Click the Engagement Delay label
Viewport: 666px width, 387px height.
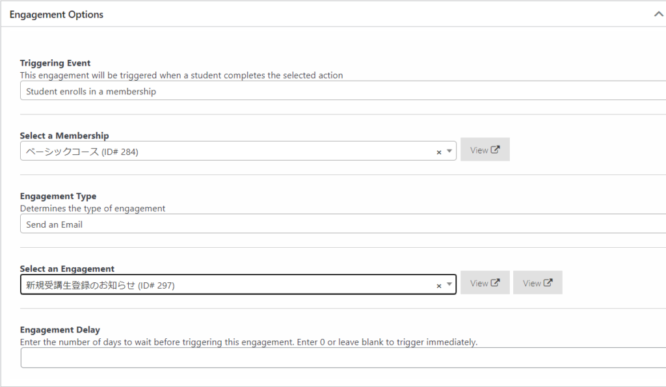pyautogui.click(x=60, y=330)
